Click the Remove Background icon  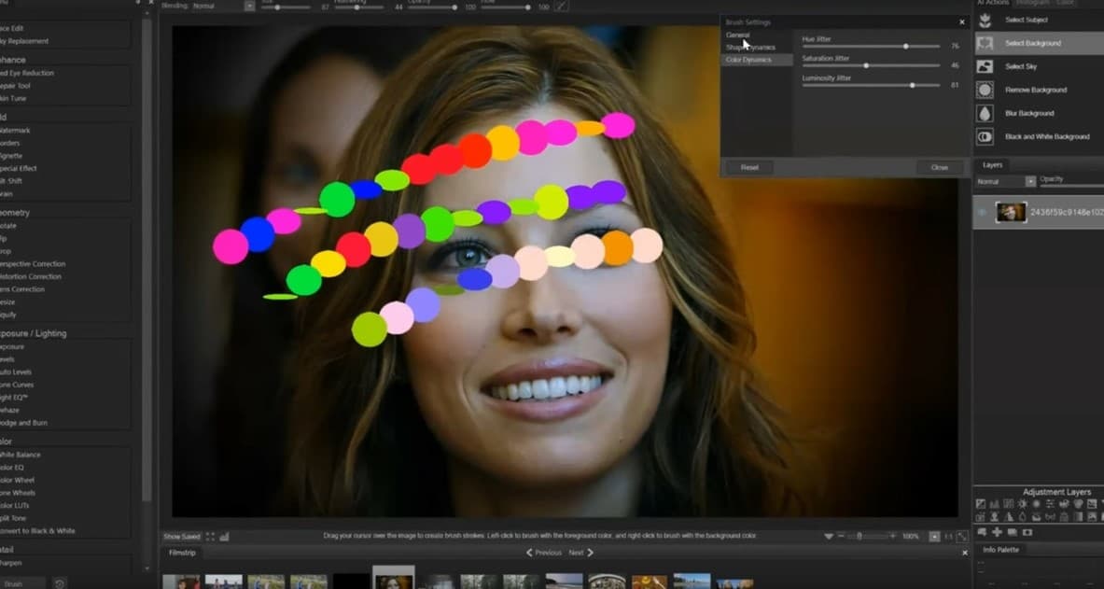(985, 90)
